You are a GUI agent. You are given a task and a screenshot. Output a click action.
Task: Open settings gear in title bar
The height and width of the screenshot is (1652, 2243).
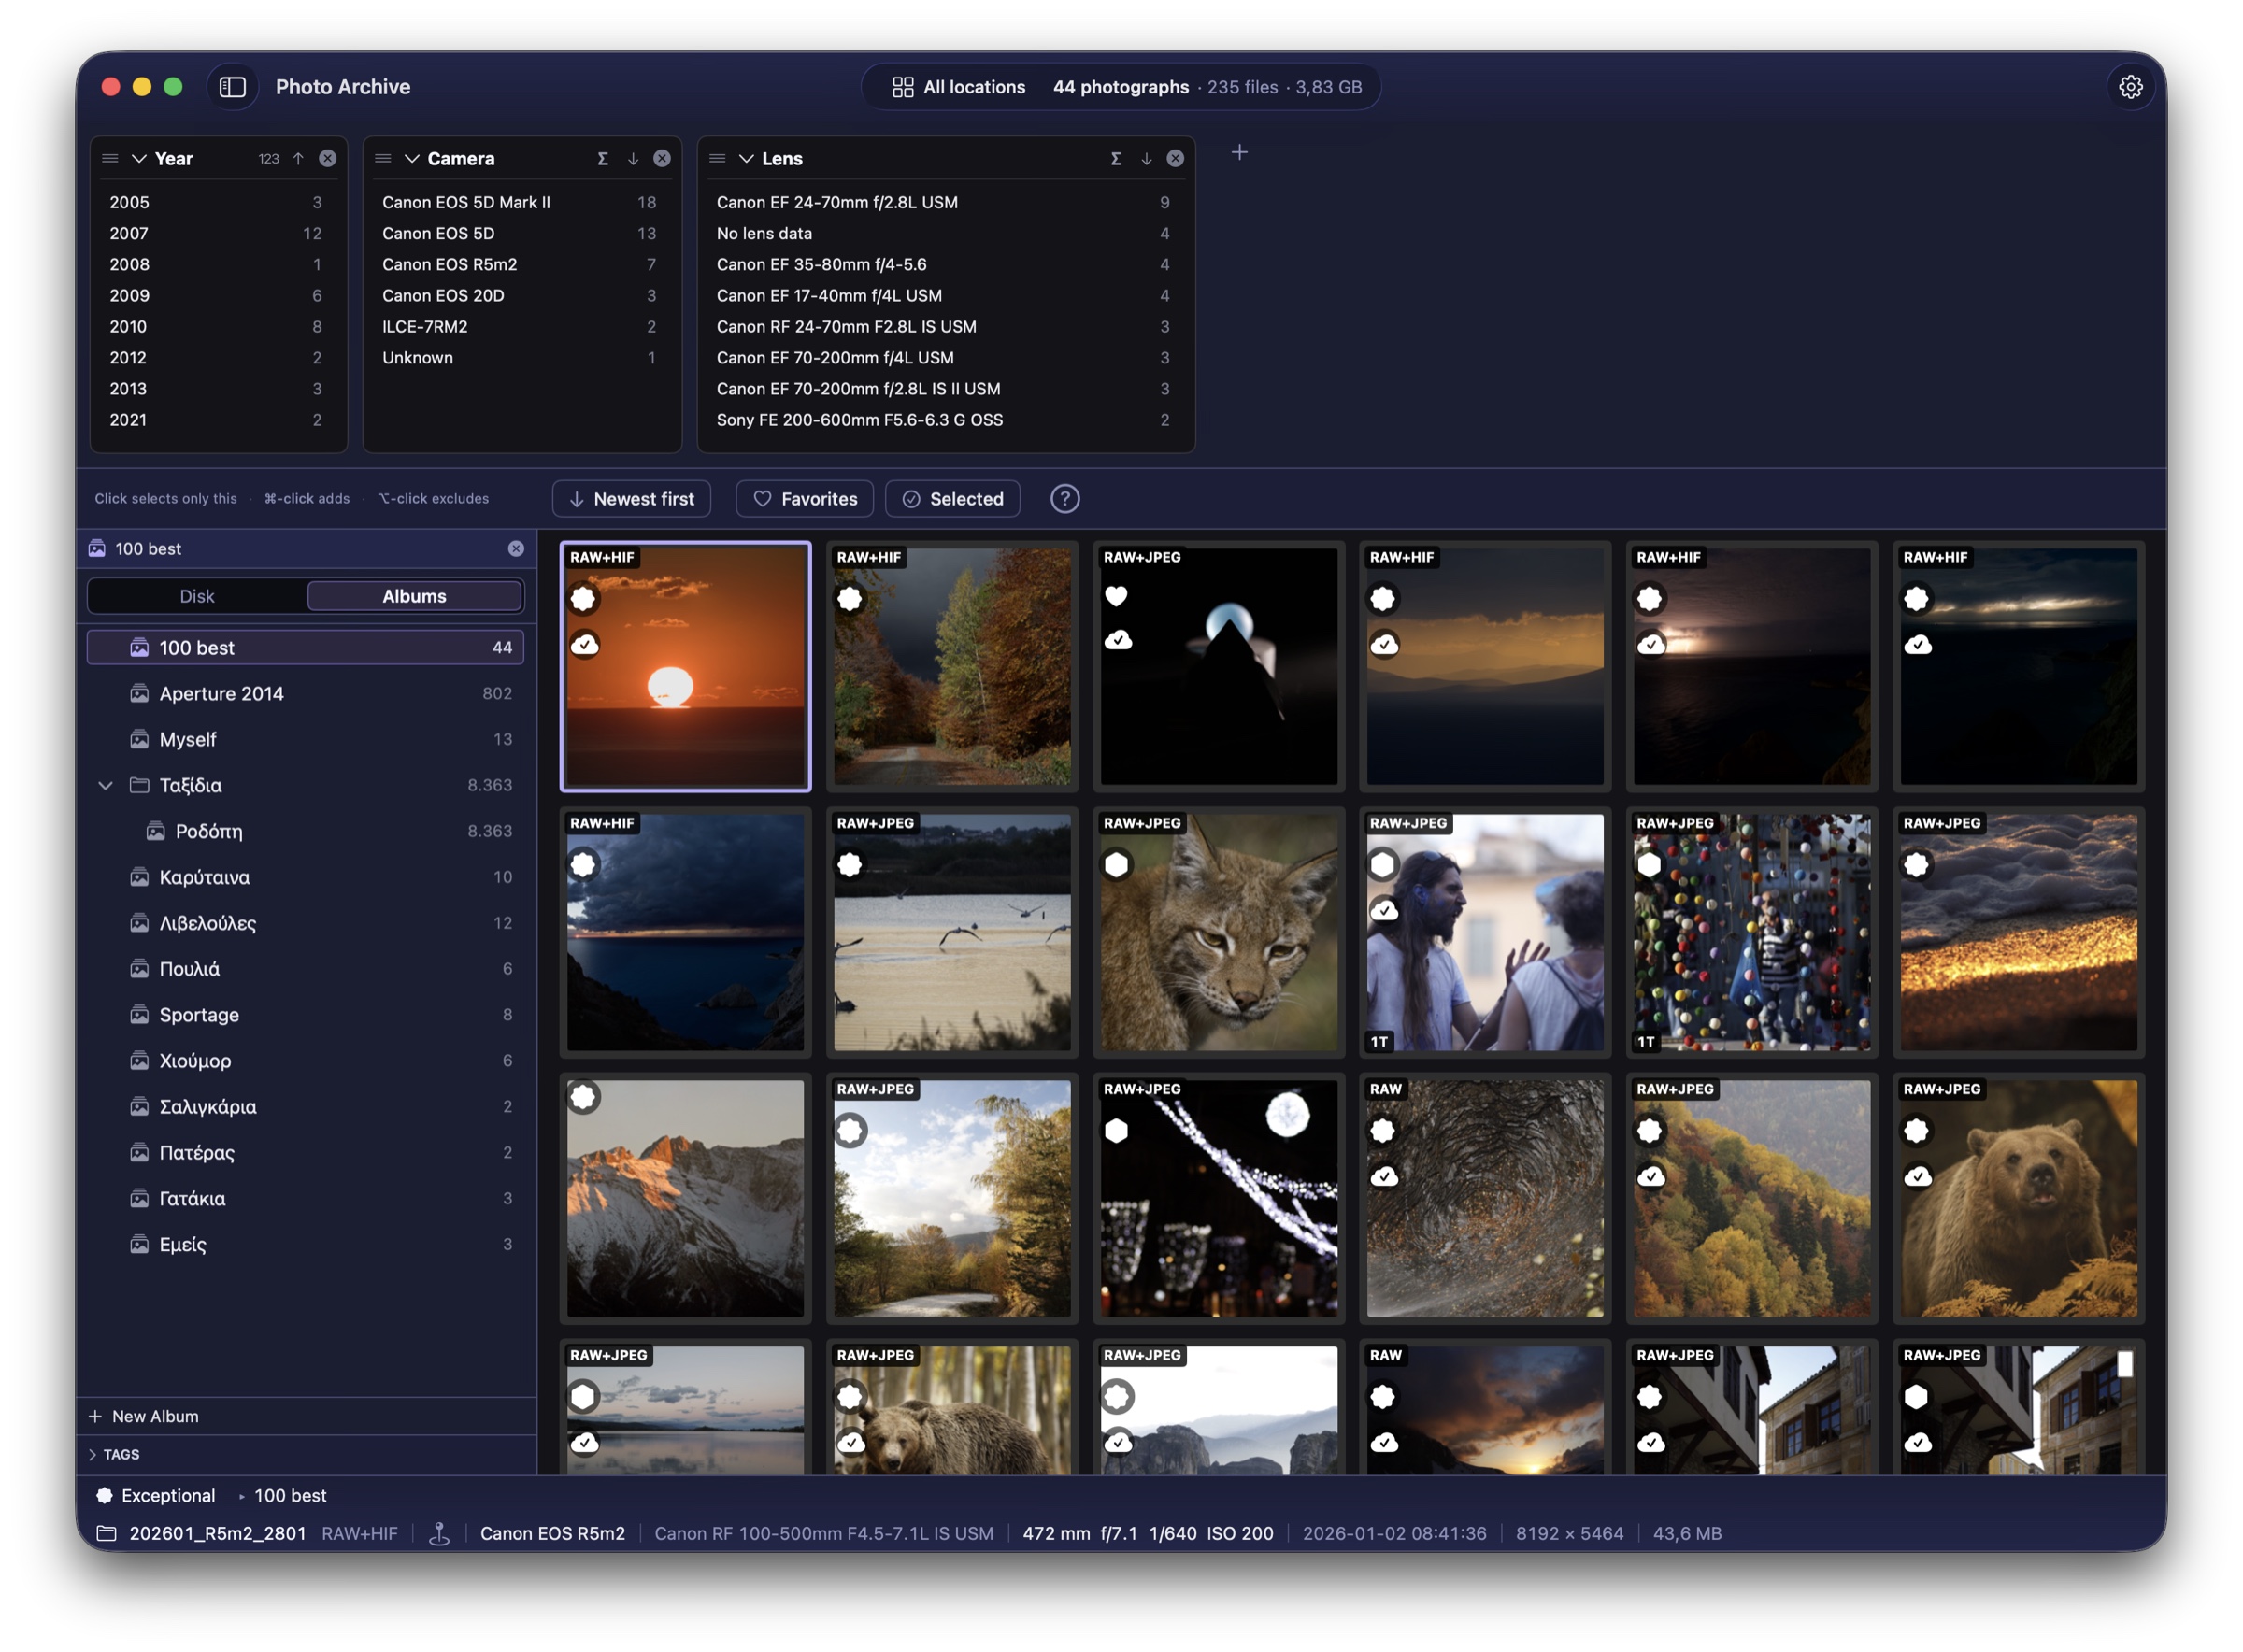tap(2130, 87)
